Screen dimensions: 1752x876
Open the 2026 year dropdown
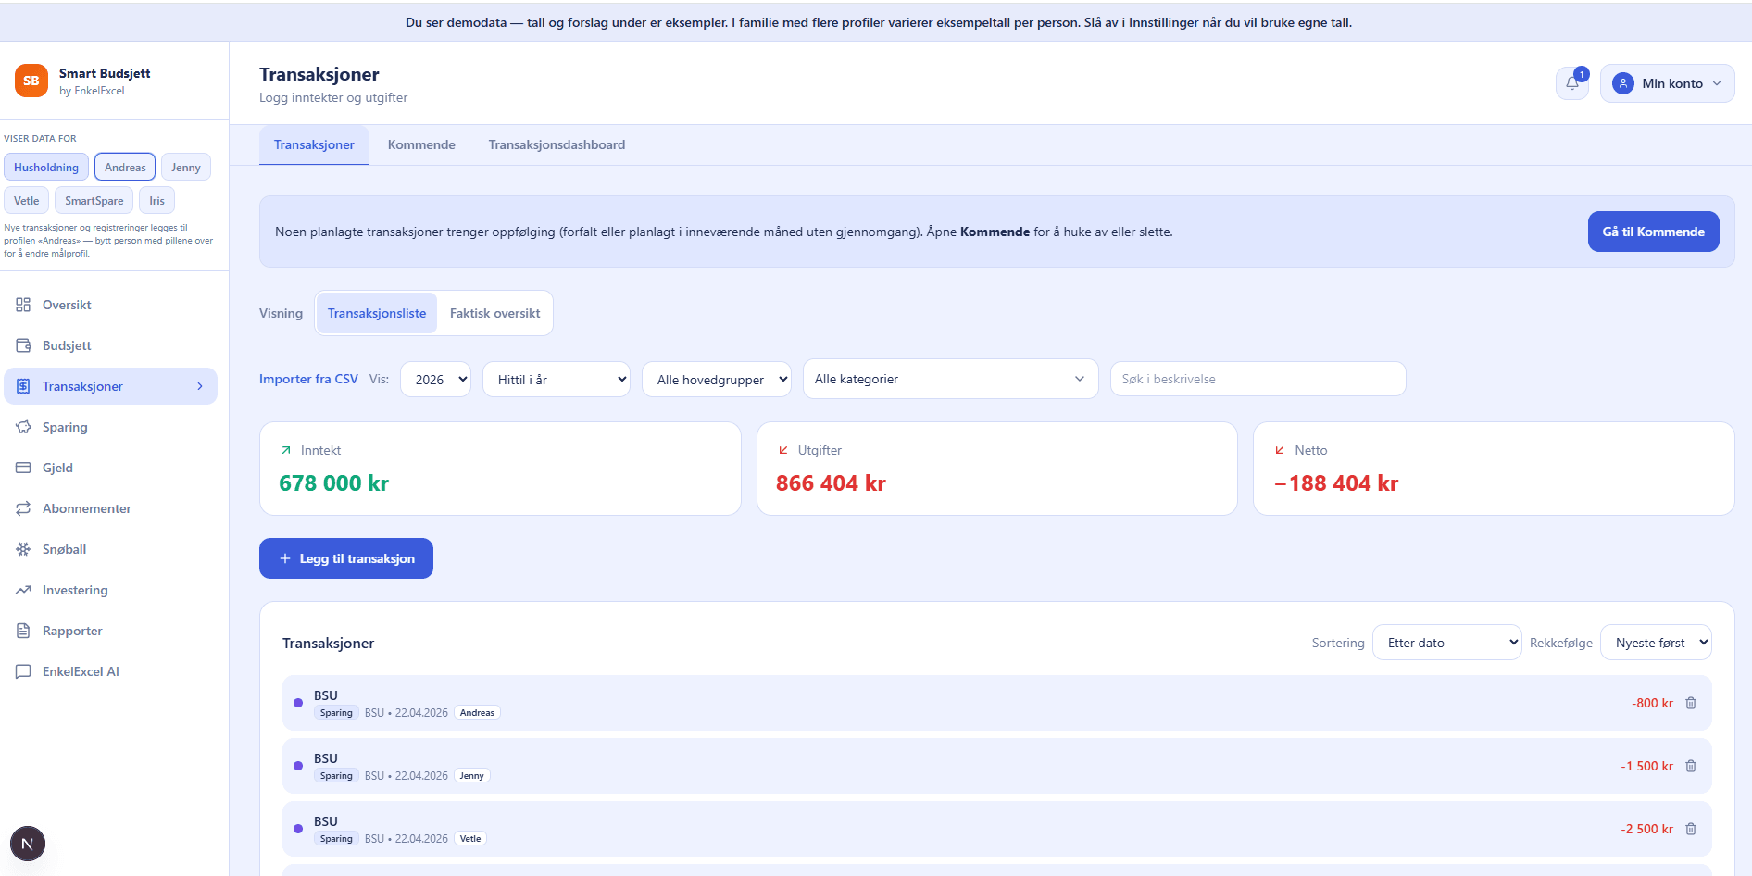coord(436,380)
